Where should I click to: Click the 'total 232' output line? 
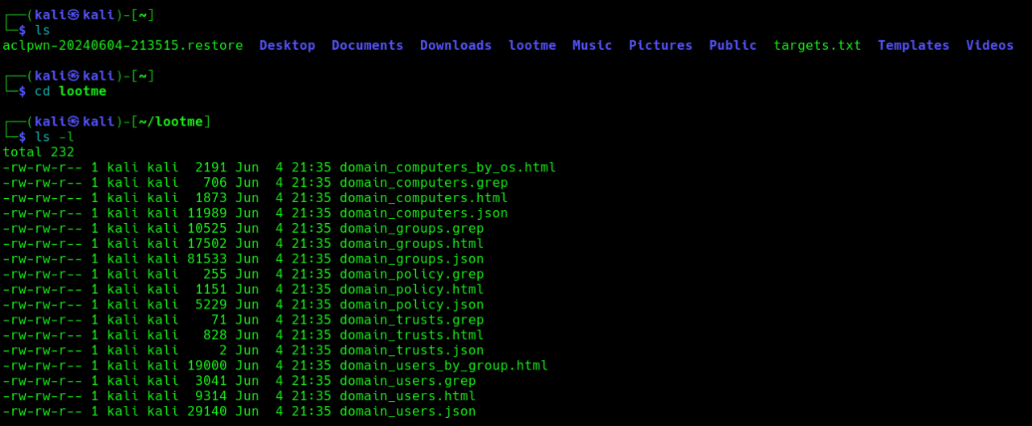point(39,152)
